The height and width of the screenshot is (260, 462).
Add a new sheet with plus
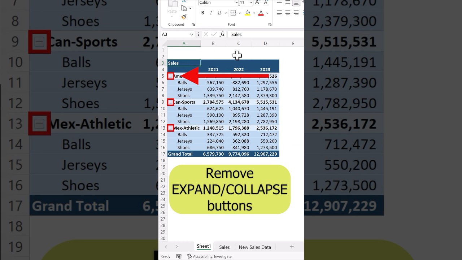292,247
